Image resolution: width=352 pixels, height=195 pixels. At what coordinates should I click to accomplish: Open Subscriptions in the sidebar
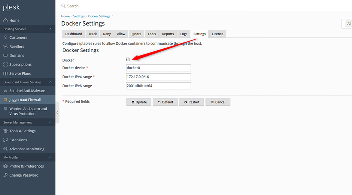[28, 64]
